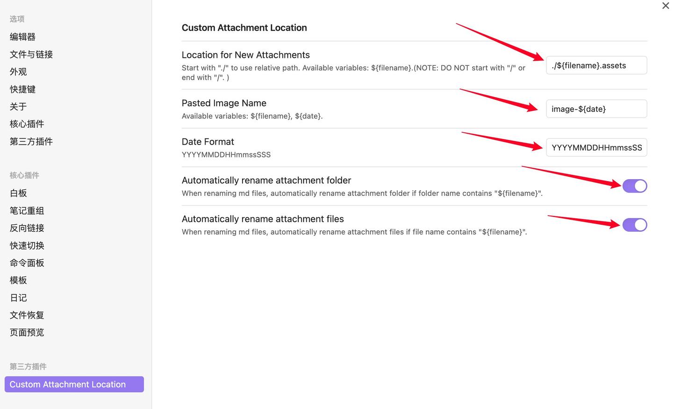Open 编辑器 settings section
This screenshot has height=409, width=673.
coord(22,37)
